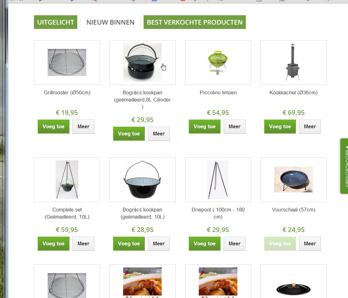Show more about Vuurschaal (57cm)
Viewport: 348px width, 298px height.
pyautogui.click(x=310, y=244)
